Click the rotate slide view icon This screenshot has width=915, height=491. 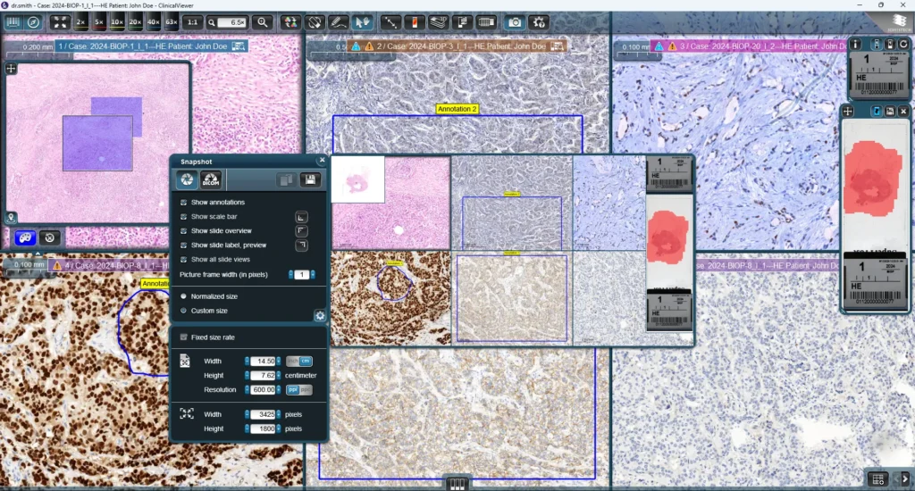tap(315, 22)
